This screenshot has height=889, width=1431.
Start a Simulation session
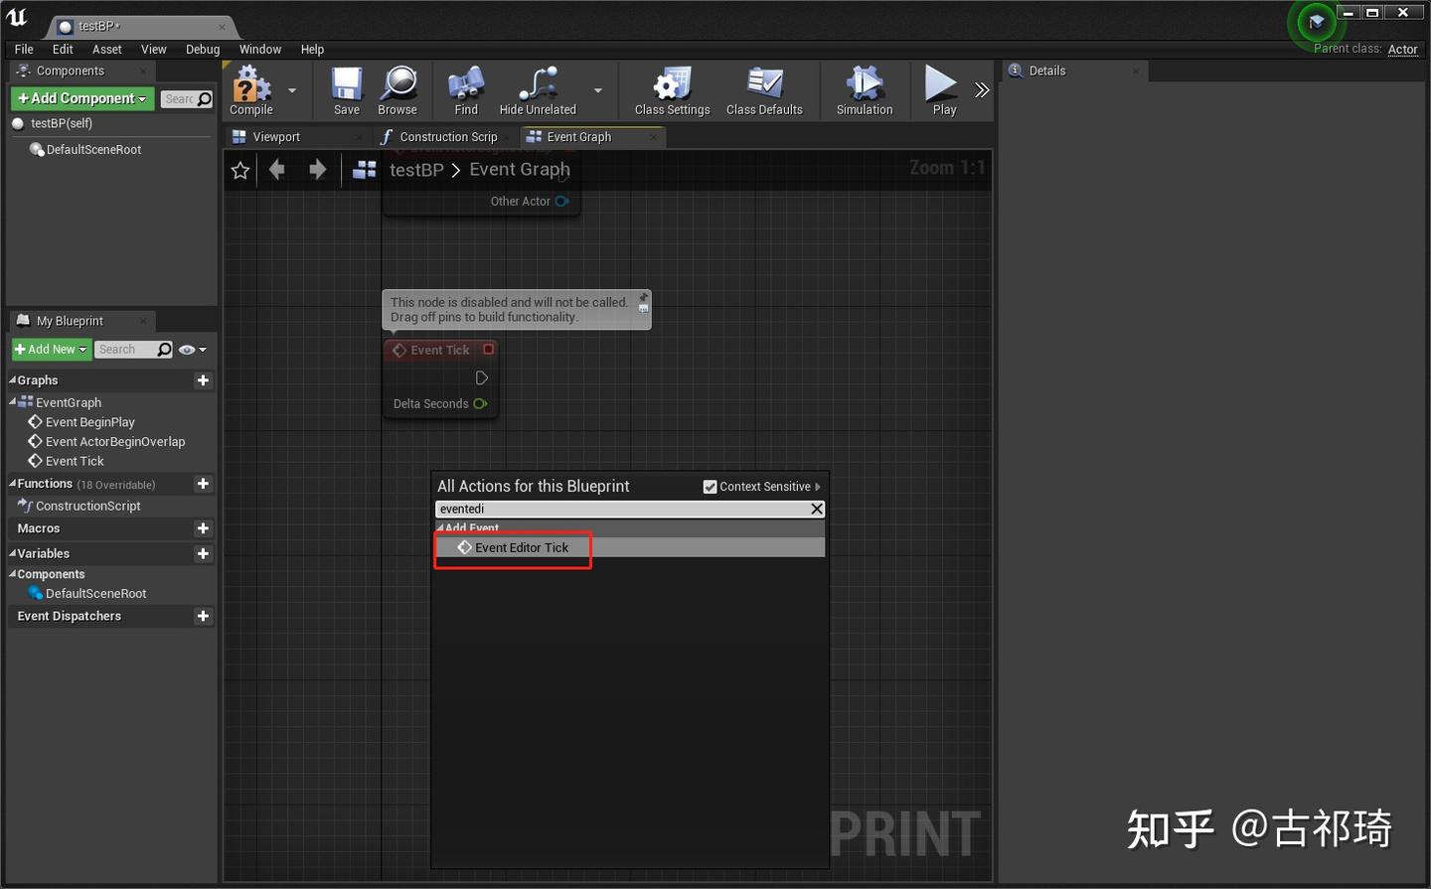[x=864, y=90]
